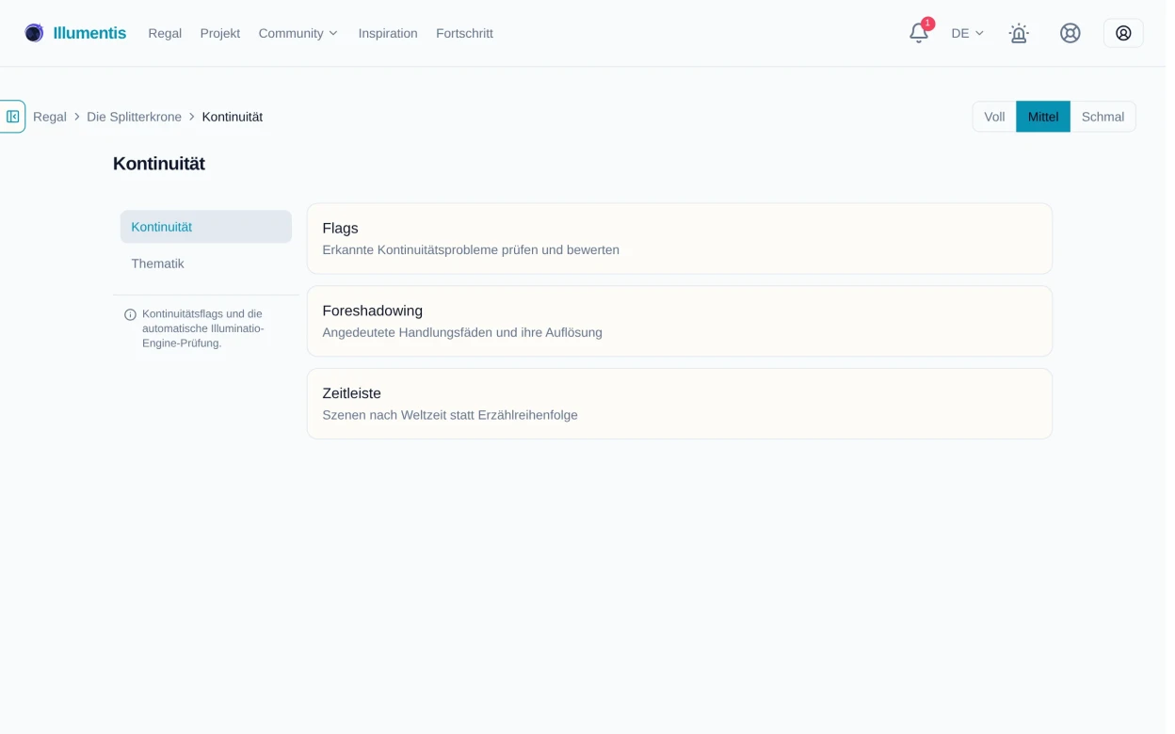The image size is (1175, 734).
Task: Select the Mittel width option
Action: 1043,117
